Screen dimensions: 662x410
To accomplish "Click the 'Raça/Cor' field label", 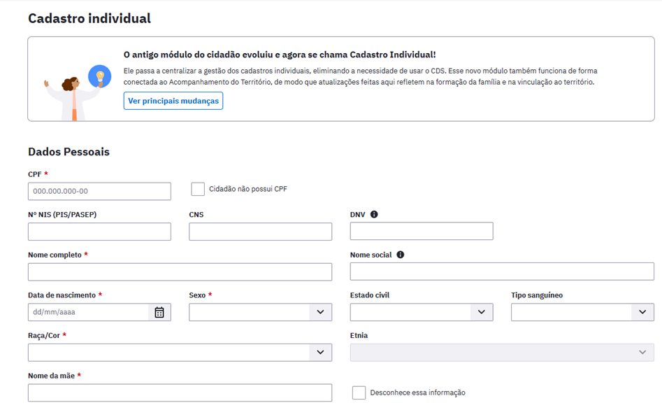I will [x=44, y=335].
